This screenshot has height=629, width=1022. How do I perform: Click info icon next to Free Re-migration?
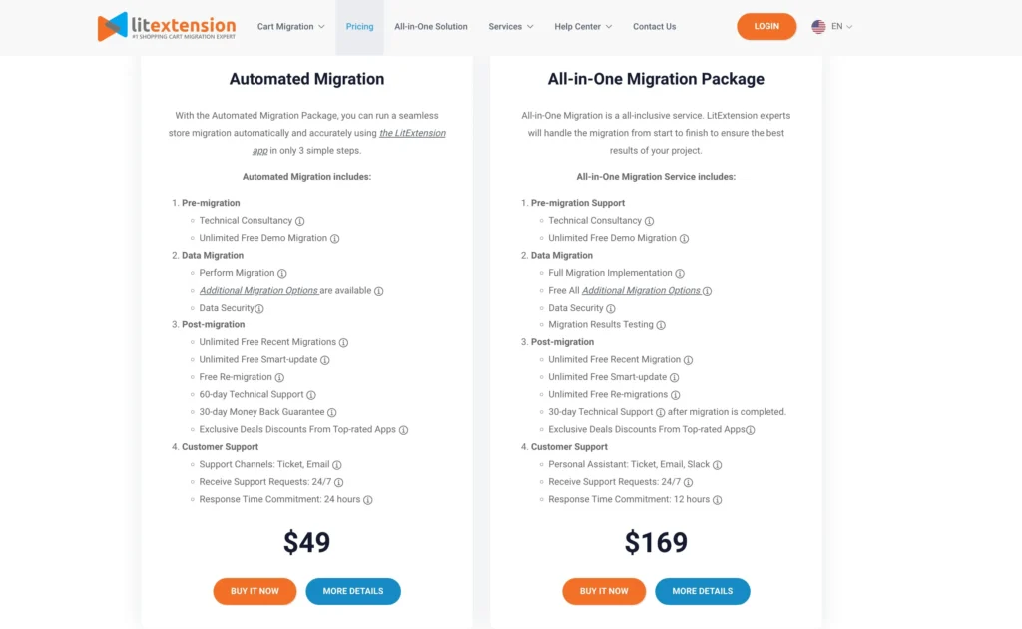(x=280, y=378)
